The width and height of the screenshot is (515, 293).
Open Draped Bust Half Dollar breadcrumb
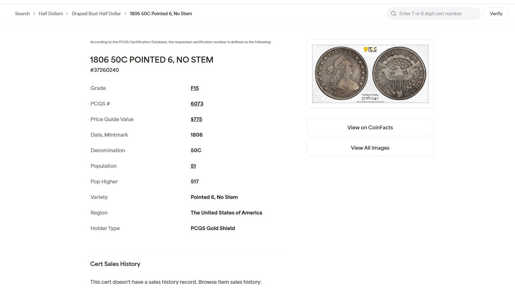tap(96, 14)
